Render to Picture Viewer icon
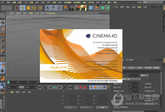Viewport: 165px width, 112px height. coord(78,8)
